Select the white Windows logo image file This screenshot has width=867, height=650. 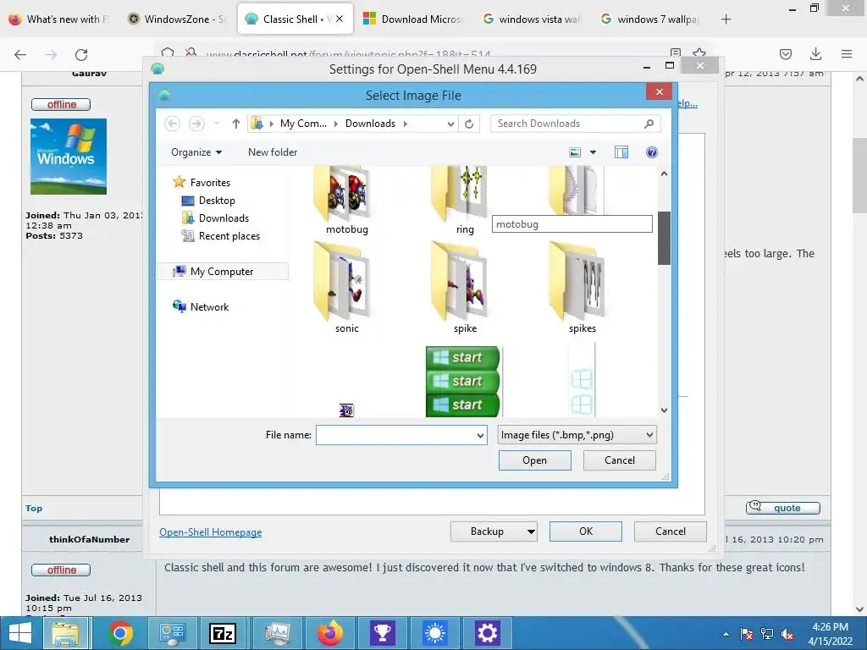(581, 381)
